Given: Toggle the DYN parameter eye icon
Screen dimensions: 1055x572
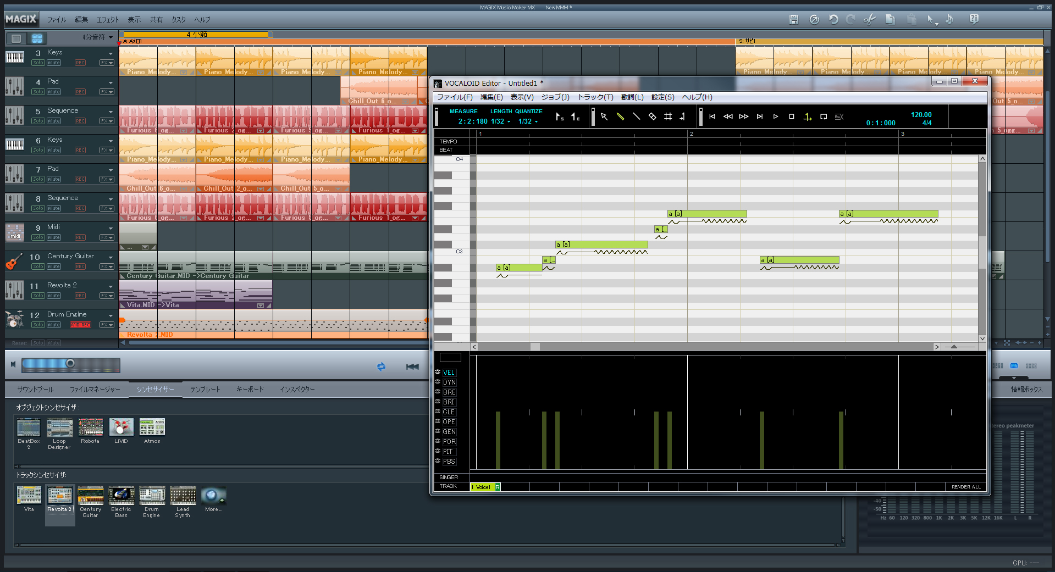Looking at the screenshot, I should click(x=438, y=382).
